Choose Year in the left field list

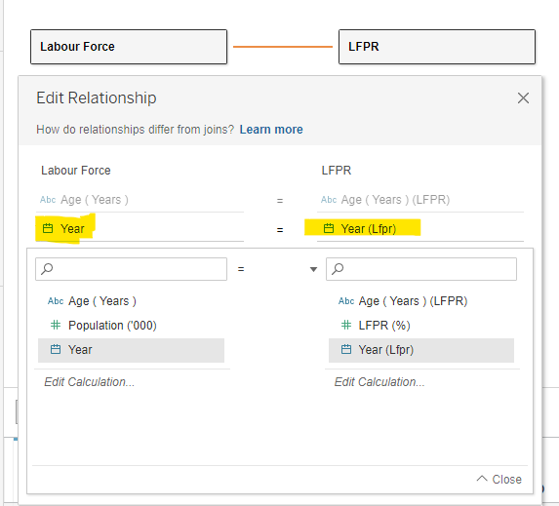pyautogui.click(x=131, y=350)
